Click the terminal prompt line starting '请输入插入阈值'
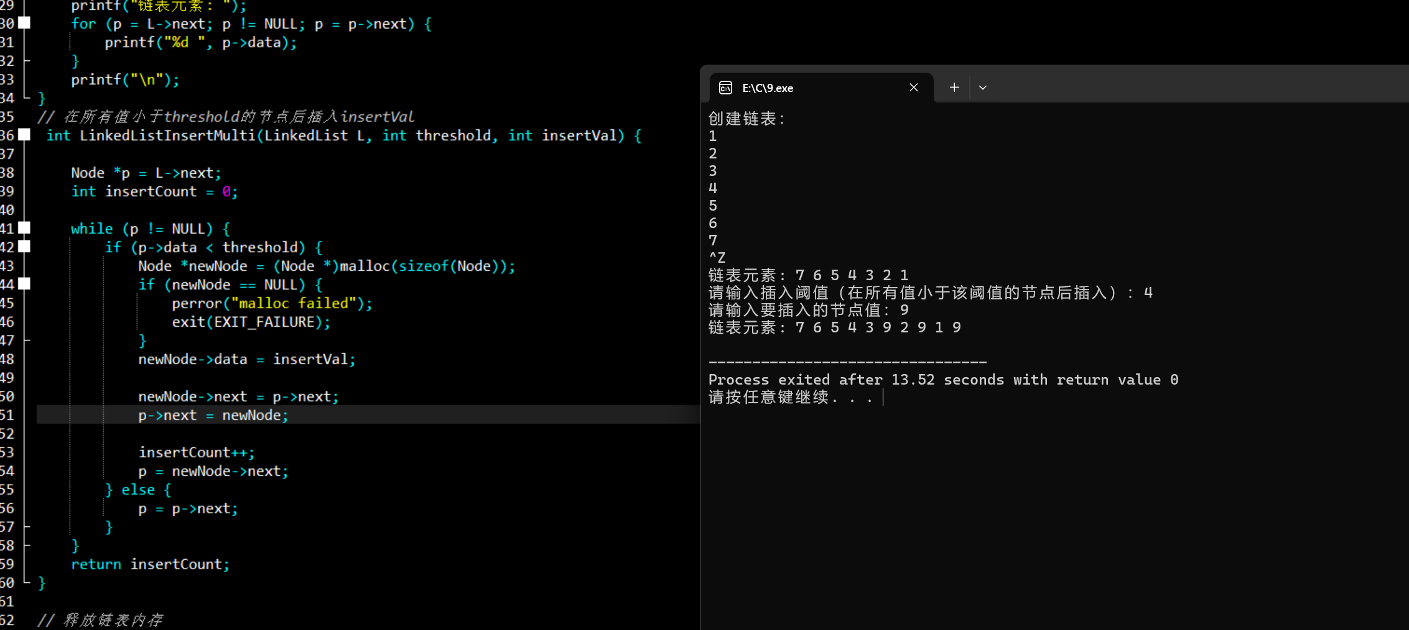Screen dimensions: 1409x630 [931, 292]
